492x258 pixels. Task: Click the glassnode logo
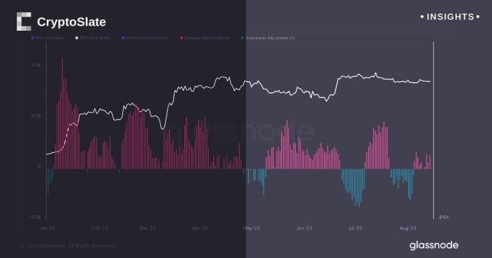click(434, 245)
